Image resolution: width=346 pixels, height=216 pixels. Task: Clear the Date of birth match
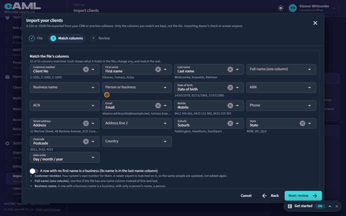click(230, 87)
